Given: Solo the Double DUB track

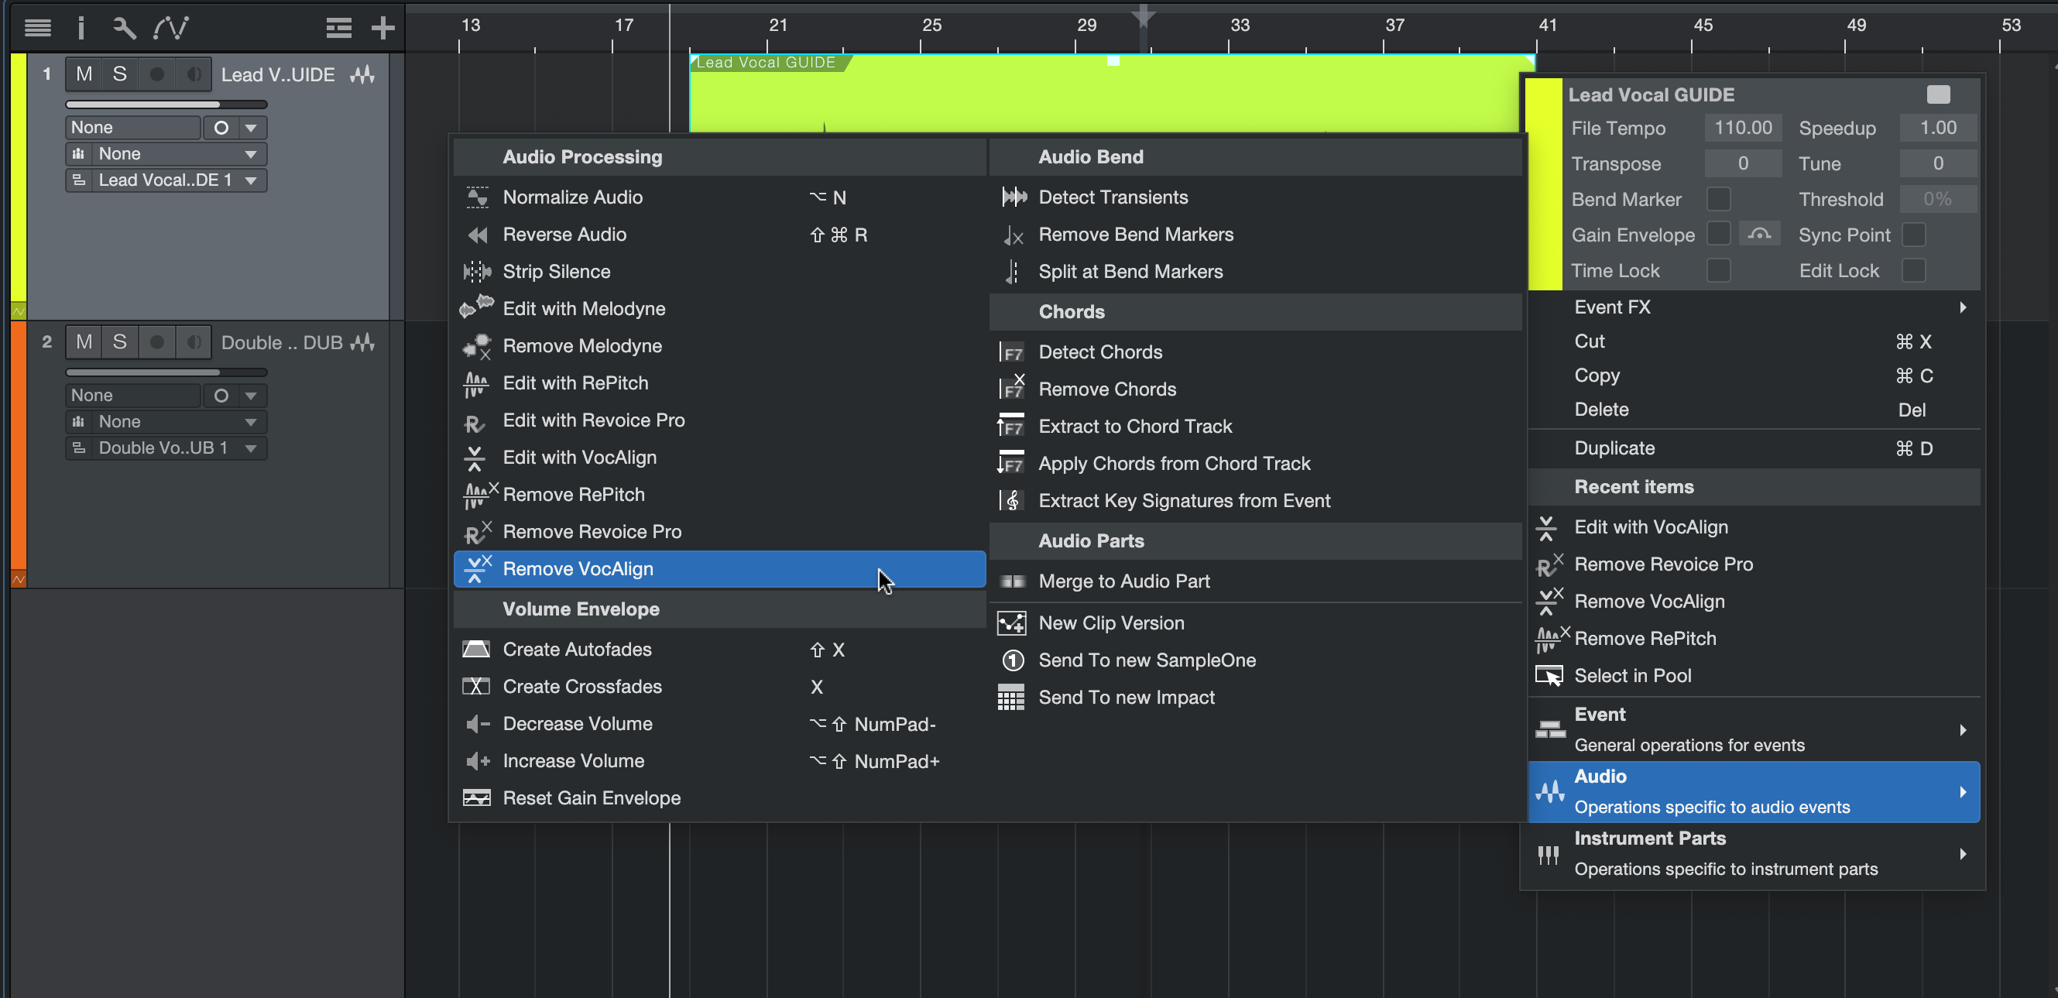Looking at the screenshot, I should [x=120, y=341].
